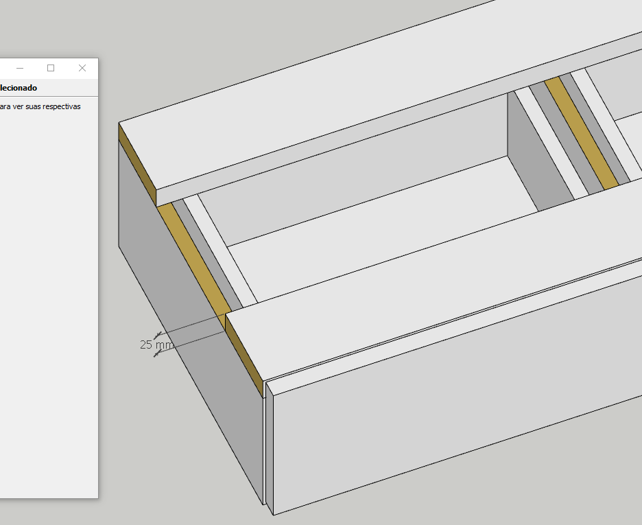This screenshot has width=642, height=525.
Task: Close the side dialog window
Action: point(82,68)
